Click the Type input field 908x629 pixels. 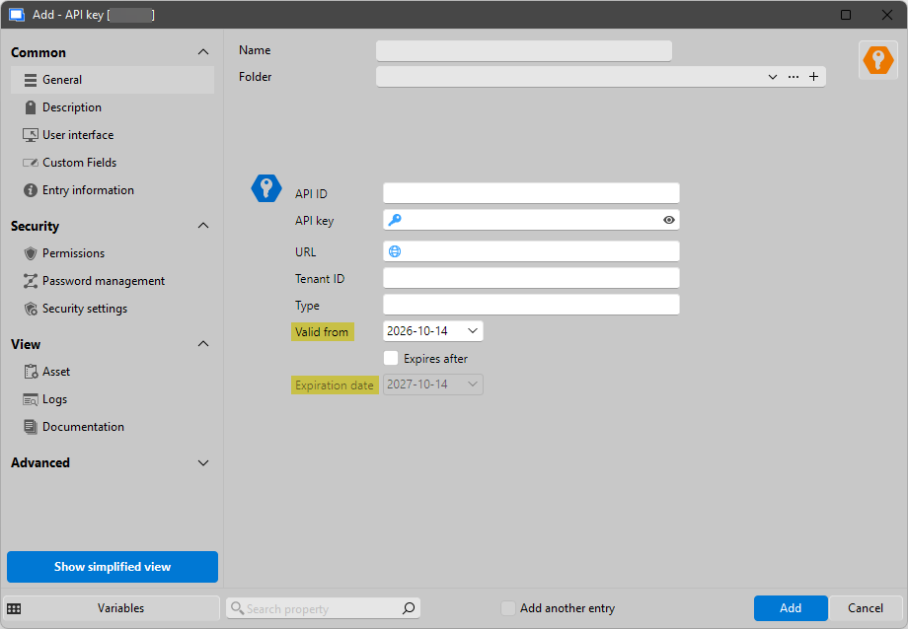(531, 305)
